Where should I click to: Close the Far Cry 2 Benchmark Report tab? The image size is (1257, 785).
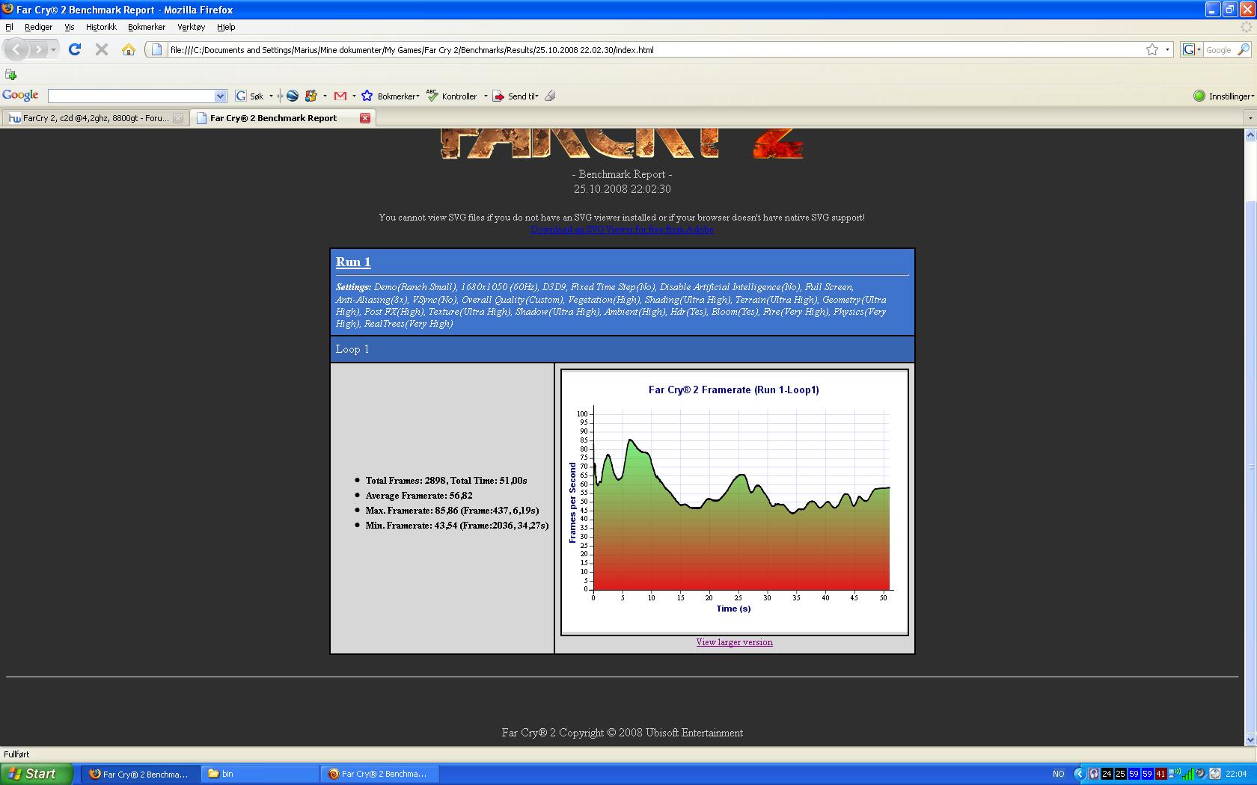pos(365,118)
